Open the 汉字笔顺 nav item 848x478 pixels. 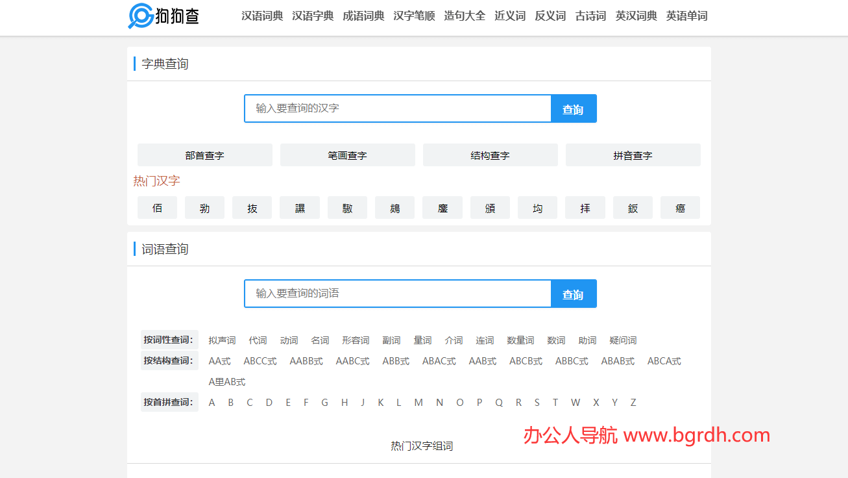point(414,16)
